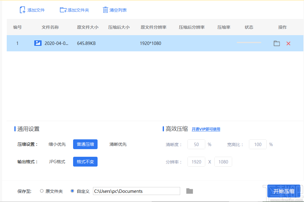Select the 自定义 save option
304x202 pixels.
(72, 191)
